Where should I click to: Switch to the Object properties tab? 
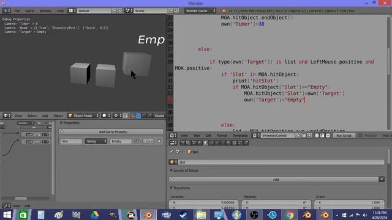206,143
